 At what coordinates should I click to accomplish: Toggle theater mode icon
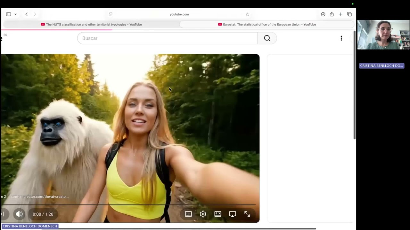tap(218, 214)
